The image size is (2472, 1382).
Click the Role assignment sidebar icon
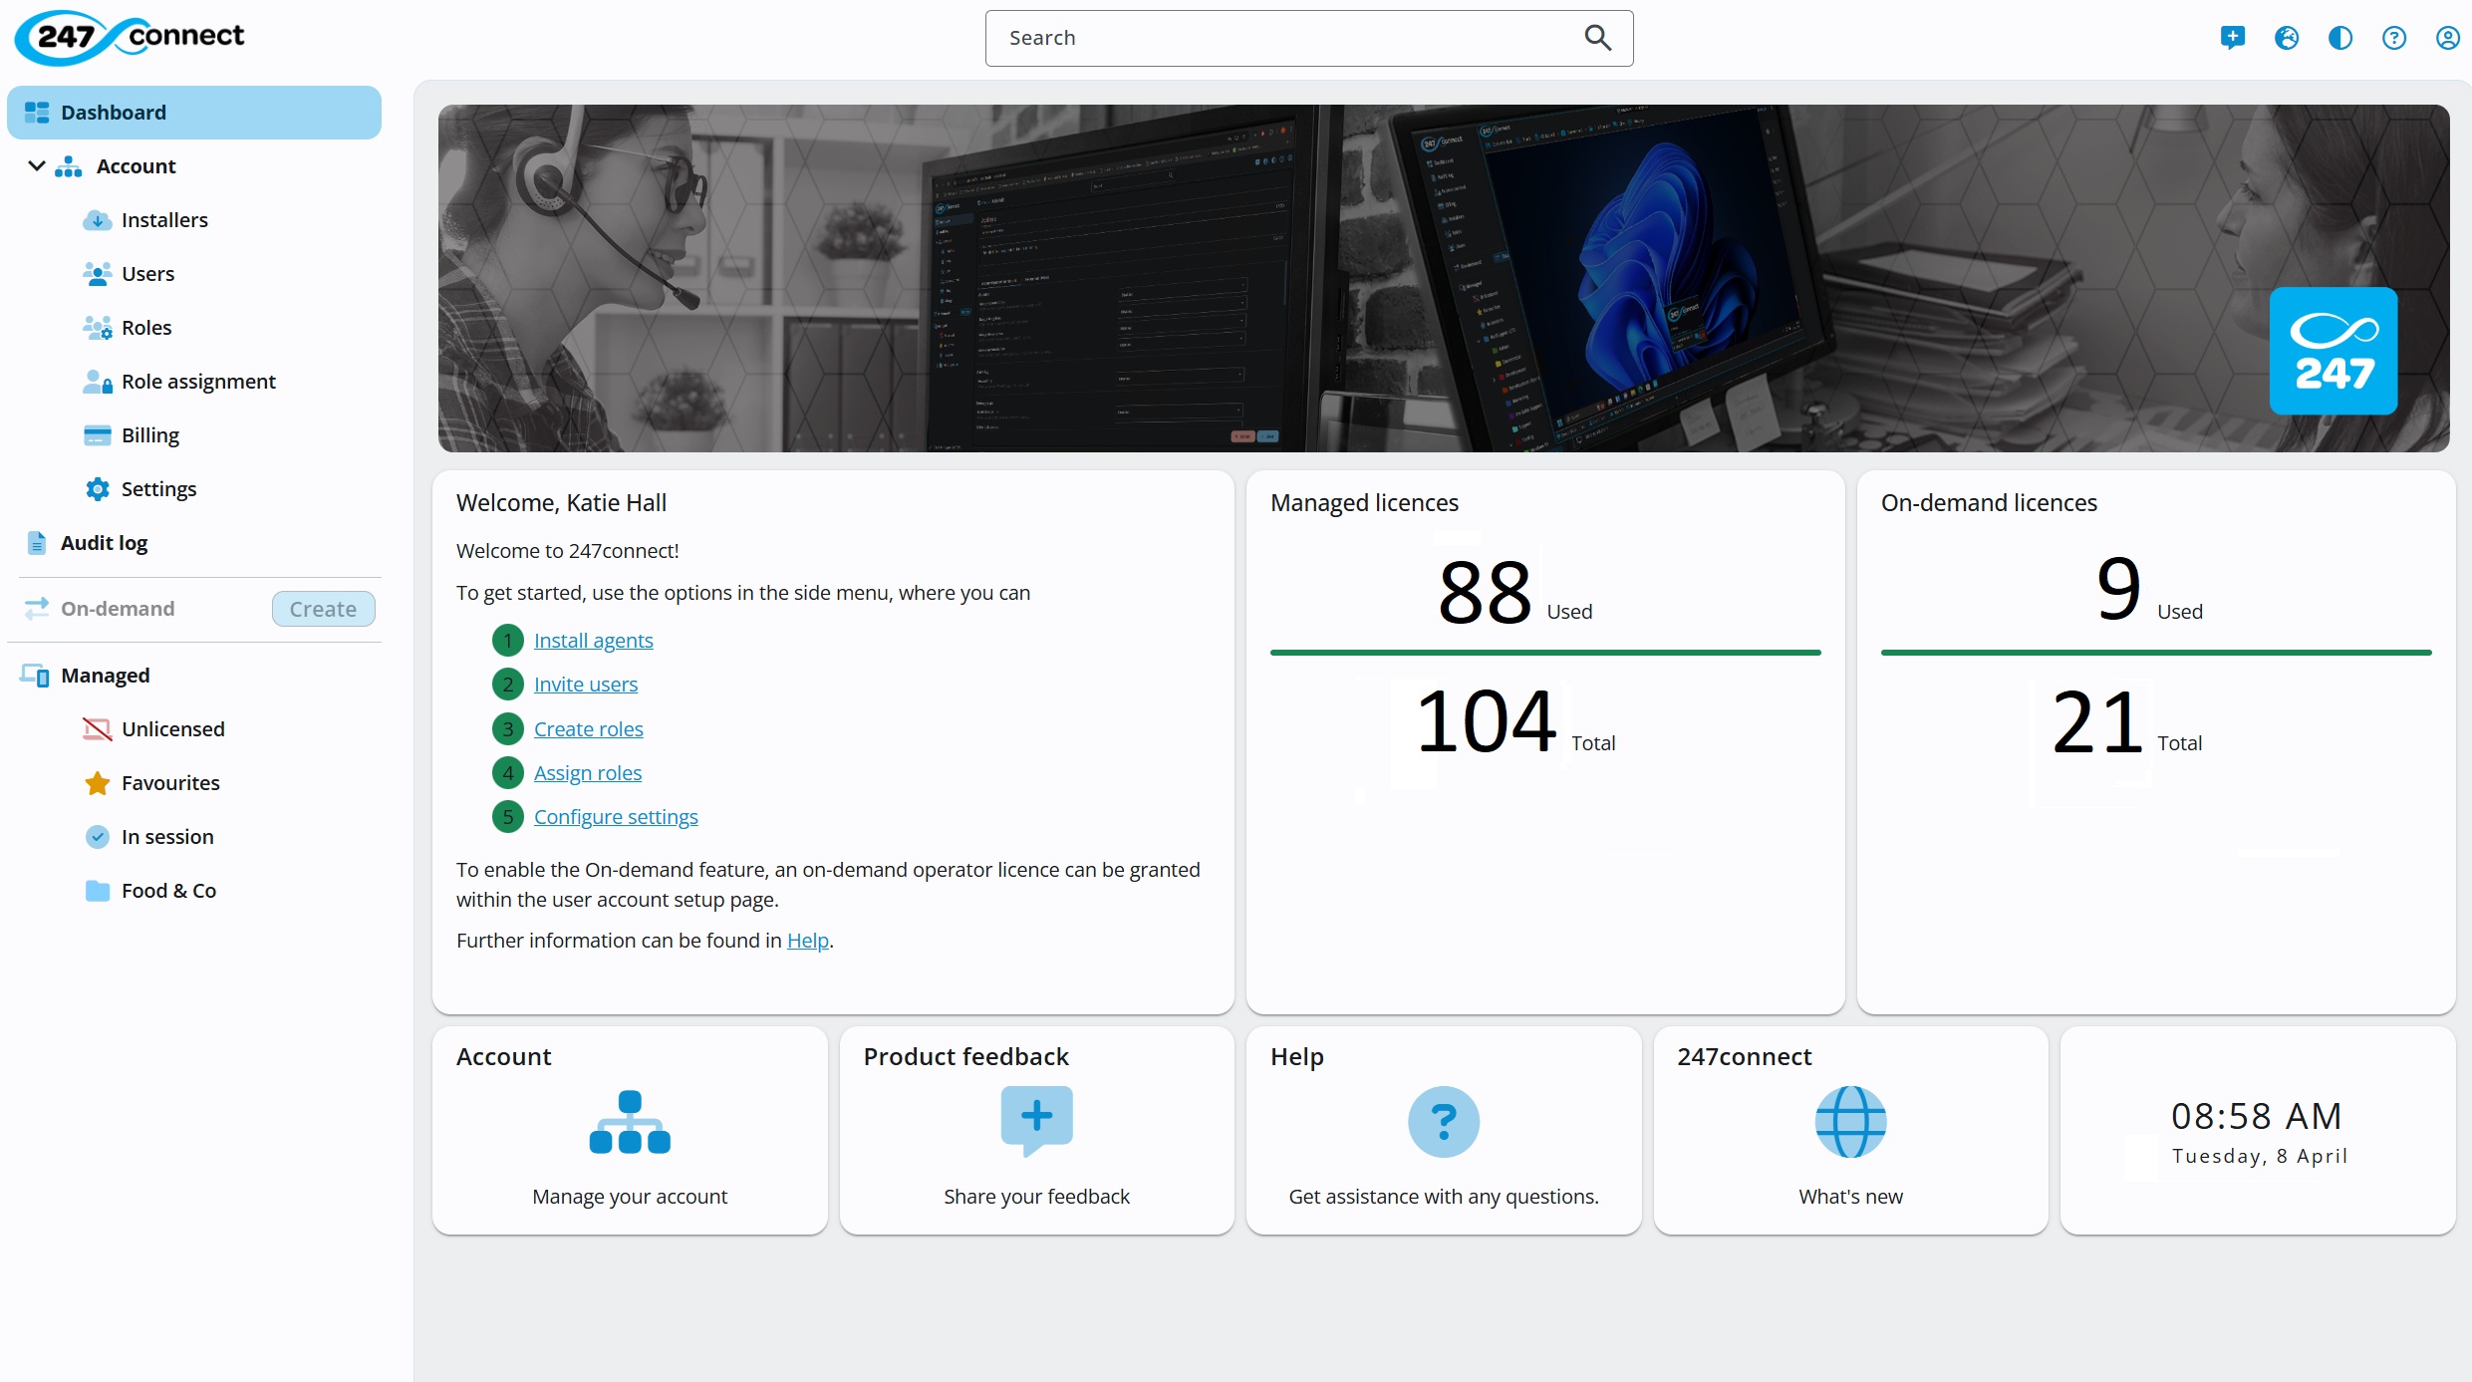click(98, 381)
